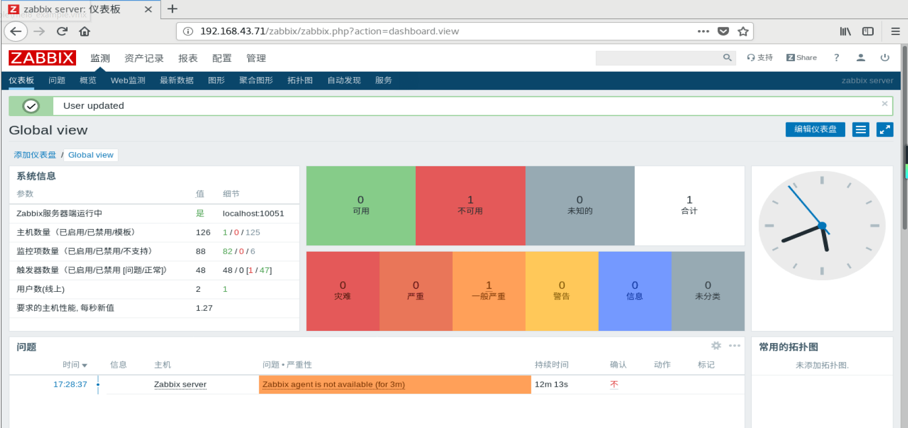This screenshot has height=428, width=908.
Task: Click the browser Back arrow
Action: [16, 32]
